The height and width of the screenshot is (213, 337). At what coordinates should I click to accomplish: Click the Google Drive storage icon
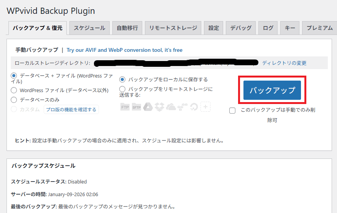[148, 107]
